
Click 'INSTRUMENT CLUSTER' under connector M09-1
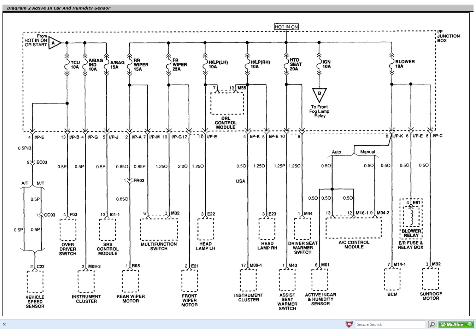click(x=248, y=298)
